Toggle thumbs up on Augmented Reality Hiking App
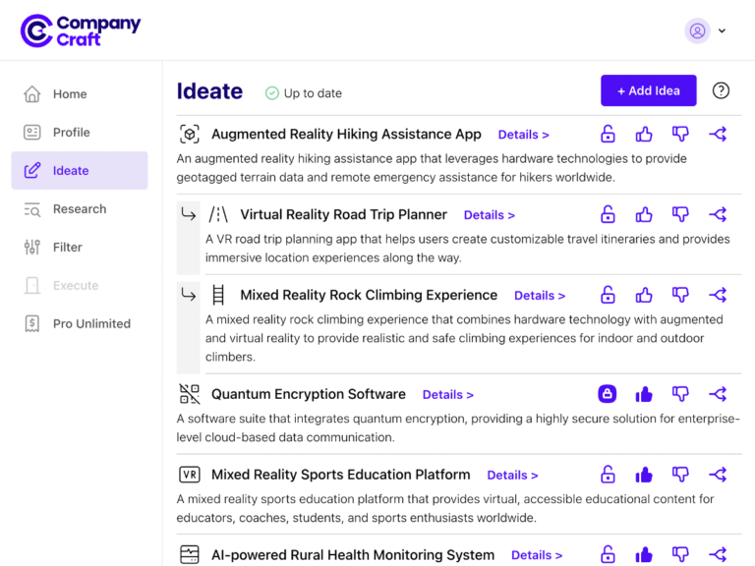This screenshot has width=755, height=566. click(x=644, y=135)
